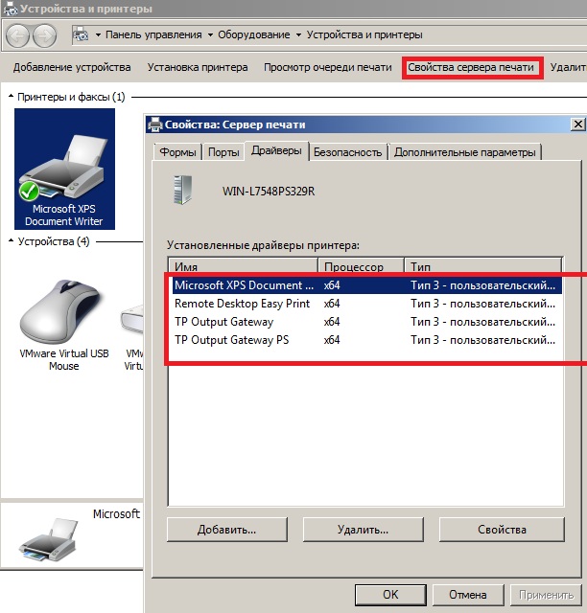The height and width of the screenshot is (613, 587).
Task: Click the Удалить... button
Action: (363, 530)
